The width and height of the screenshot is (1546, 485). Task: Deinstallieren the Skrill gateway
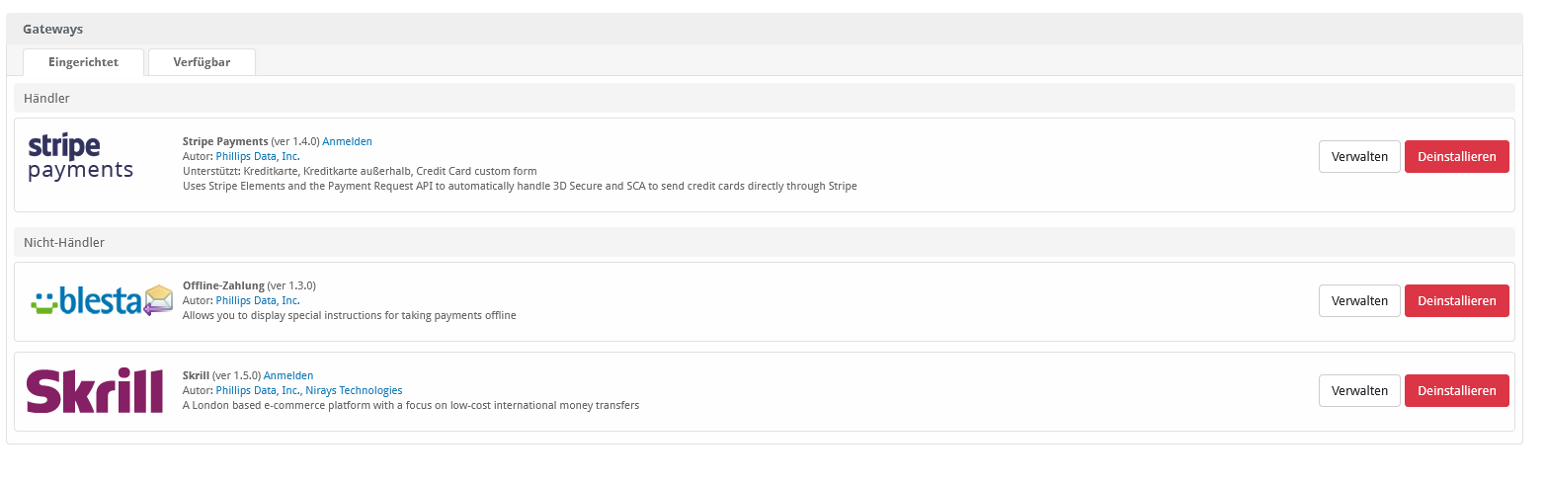[x=1456, y=391]
